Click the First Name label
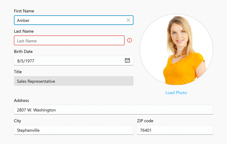Screen dimensions: 227x144 [x=24, y=11]
